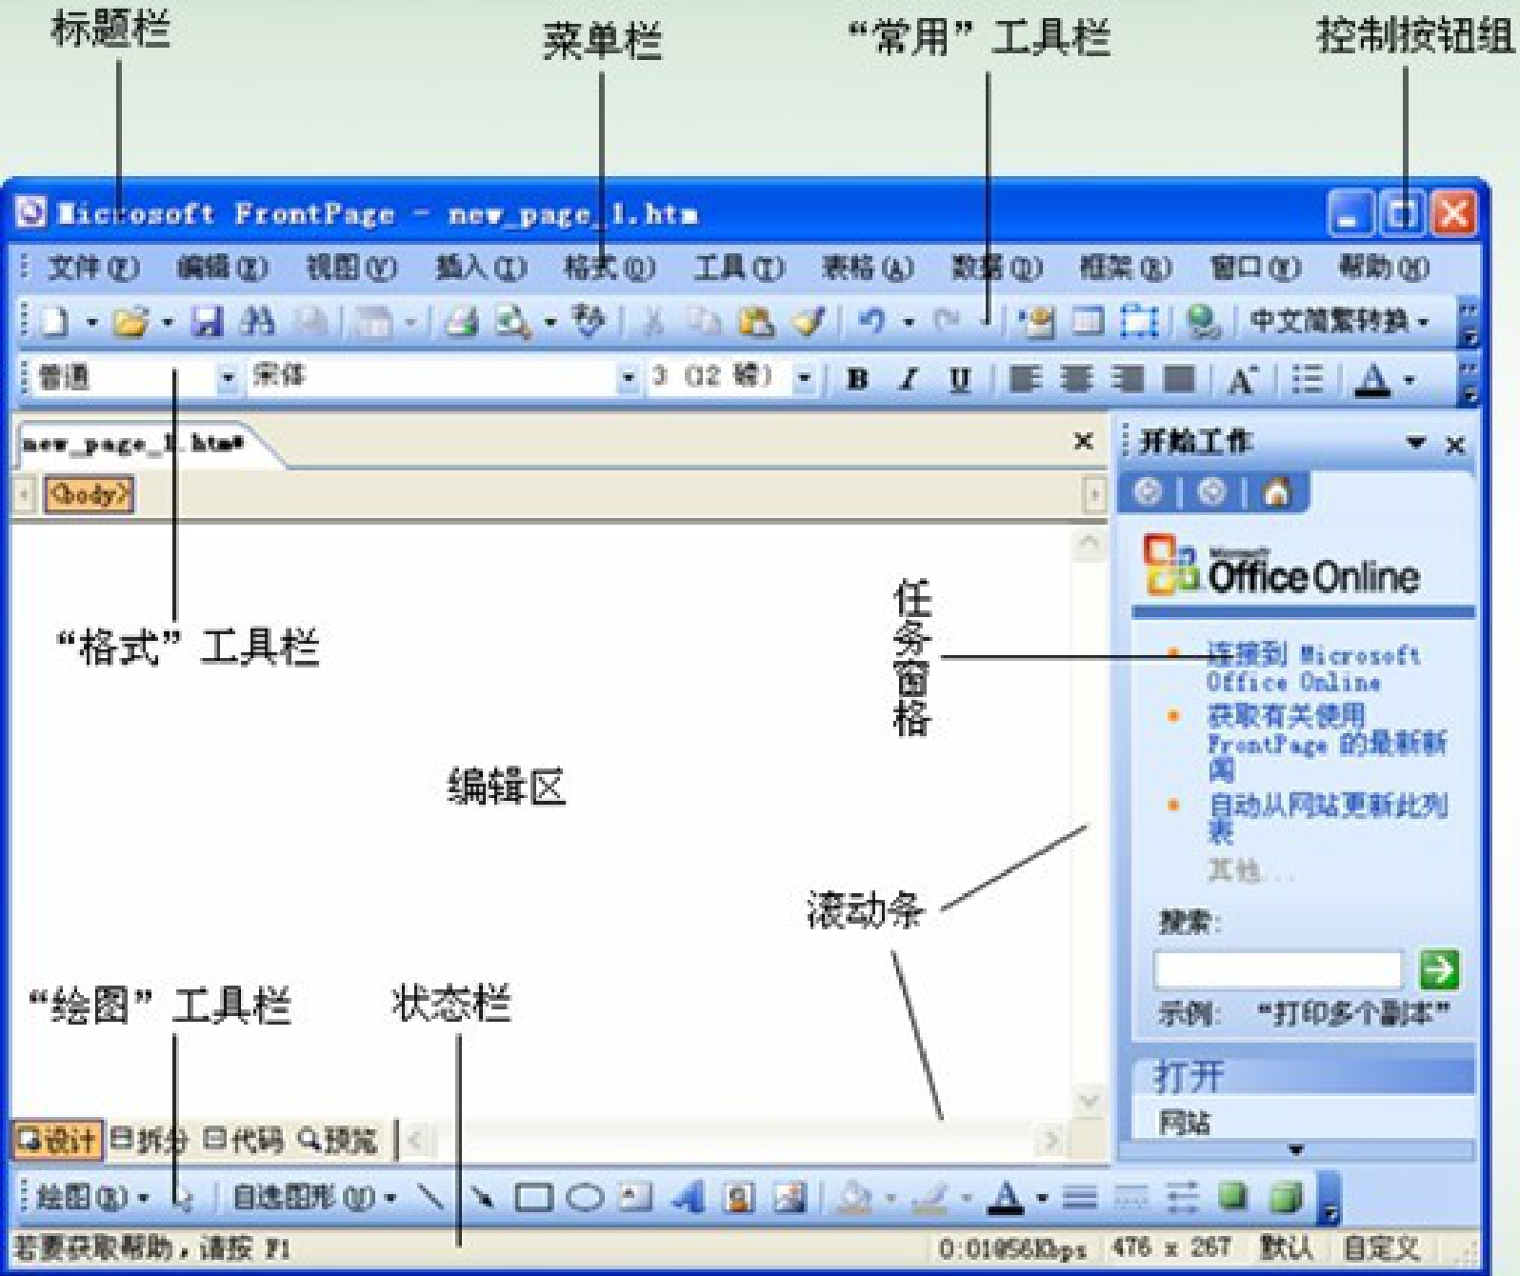This screenshot has width=1520, height=1276.
Task: Click the 连接到 Microsoft Office Online link
Action: pos(1313,668)
